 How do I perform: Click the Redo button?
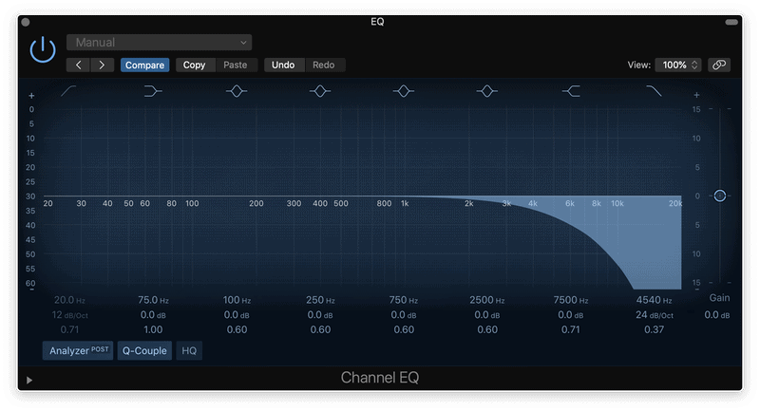(x=324, y=65)
